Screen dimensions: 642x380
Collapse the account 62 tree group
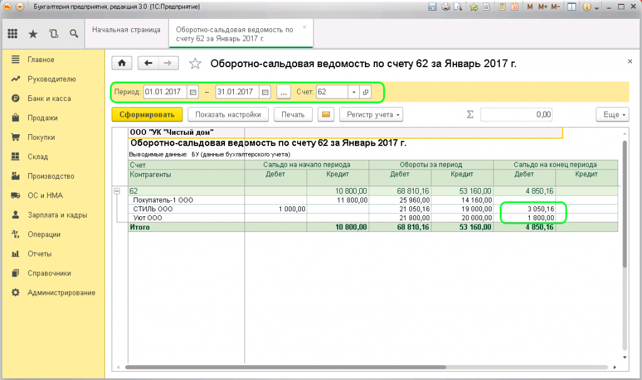[x=117, y=191]
